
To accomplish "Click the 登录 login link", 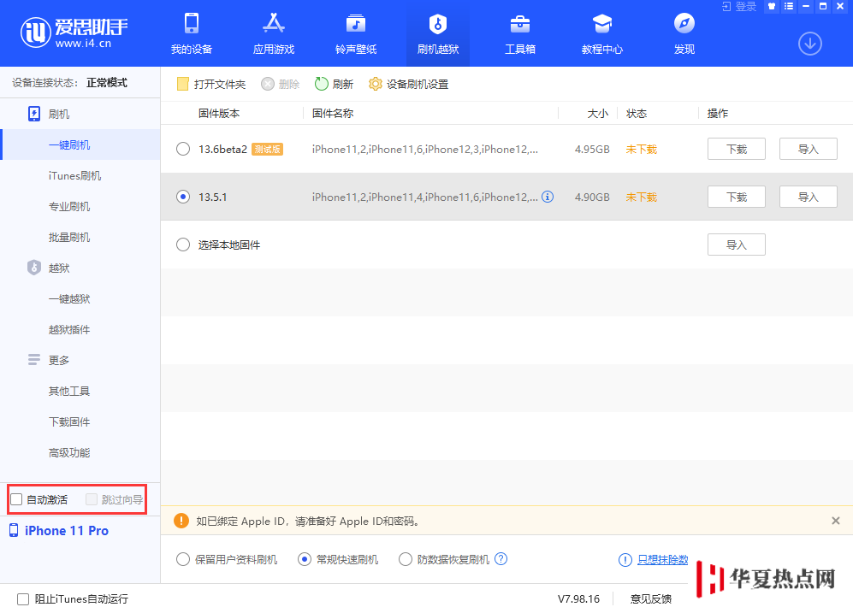I will [x=738, y=7].
